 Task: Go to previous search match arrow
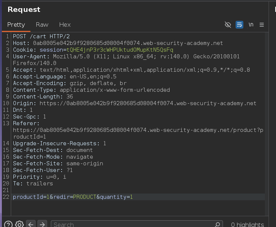pyautogui.click(x=31, y=224)
